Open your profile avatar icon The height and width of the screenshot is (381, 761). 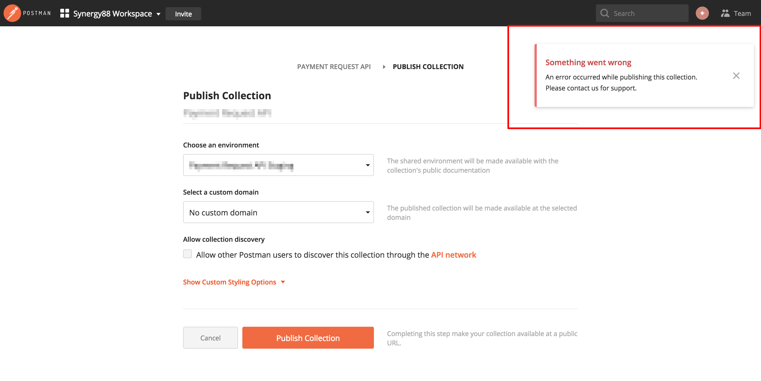702,13
